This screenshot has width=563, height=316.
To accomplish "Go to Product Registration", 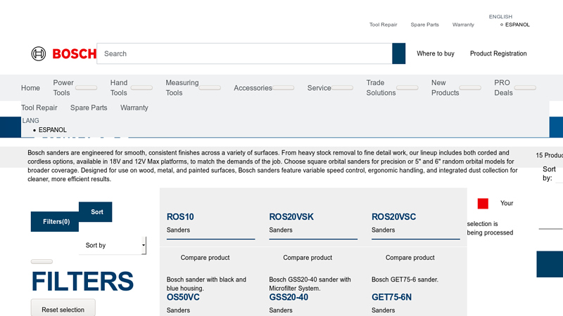I will point(498,53).
